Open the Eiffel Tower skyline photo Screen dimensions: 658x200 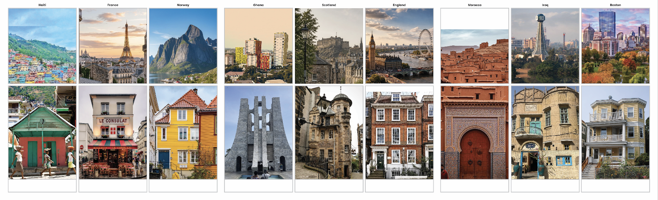pos(113,46)
